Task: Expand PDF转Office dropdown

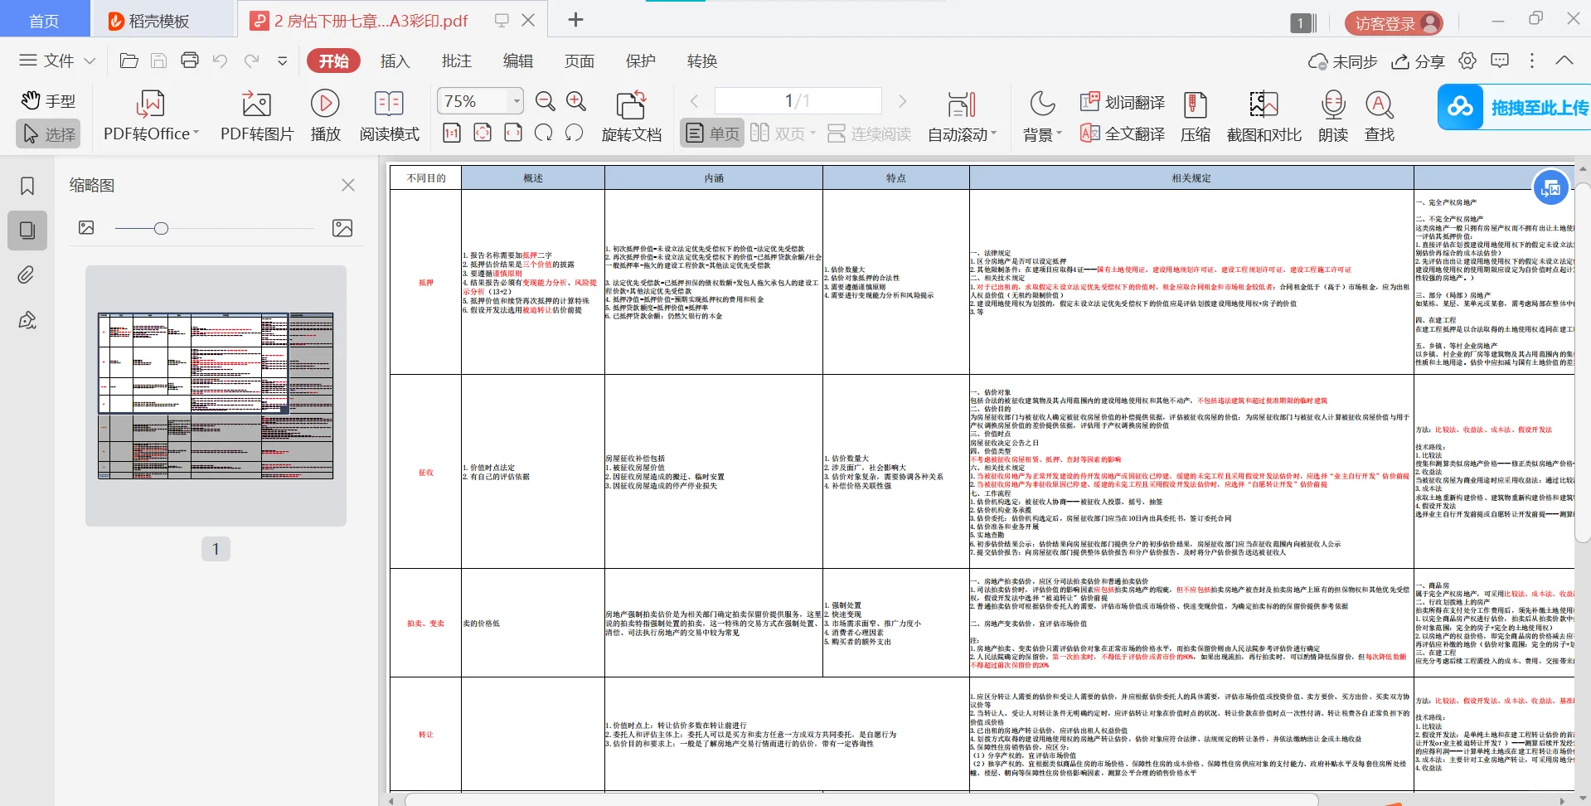Action: tap(196, 134)
